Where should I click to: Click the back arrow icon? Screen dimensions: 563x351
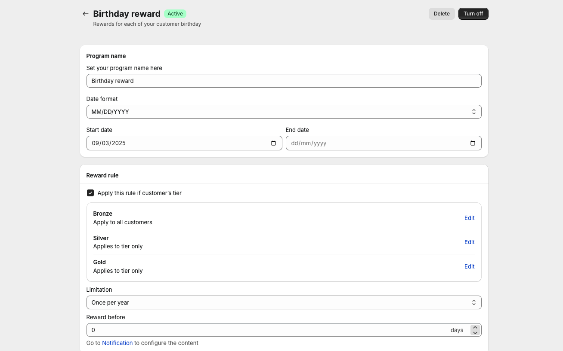(x=86, y=14)
